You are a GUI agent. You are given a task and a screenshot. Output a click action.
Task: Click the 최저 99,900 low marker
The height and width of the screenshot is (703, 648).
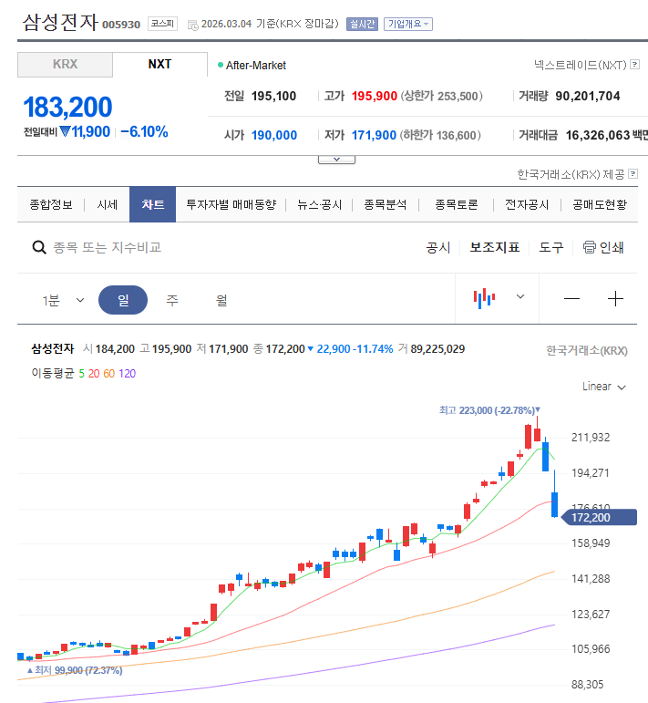tap(75, 670)
